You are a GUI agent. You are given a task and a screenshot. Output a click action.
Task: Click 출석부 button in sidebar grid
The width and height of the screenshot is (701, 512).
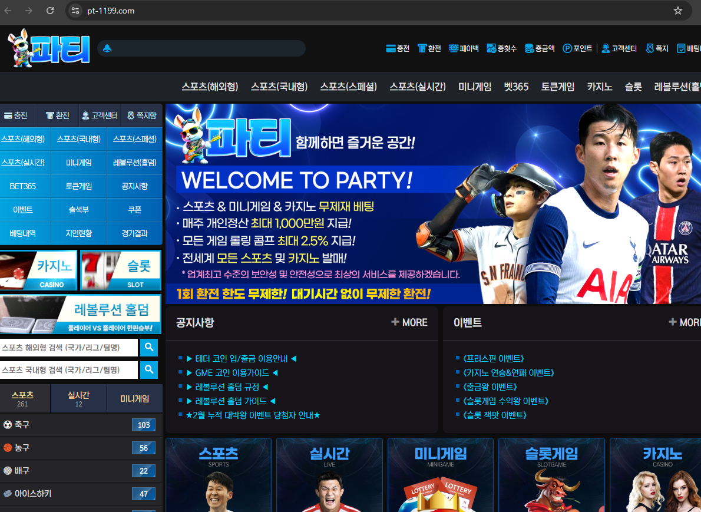(x=79, y=210)
